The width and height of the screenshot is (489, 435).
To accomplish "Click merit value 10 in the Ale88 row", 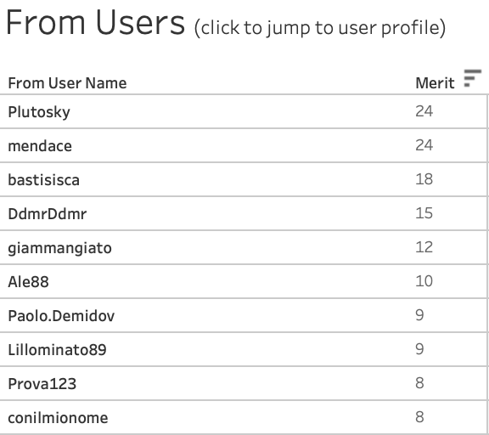I will (424, 281).
